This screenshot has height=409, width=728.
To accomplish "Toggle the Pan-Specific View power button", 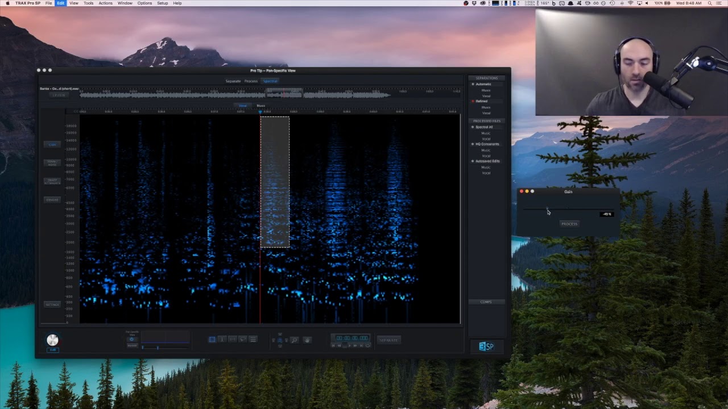I will [x=132, y=340].
